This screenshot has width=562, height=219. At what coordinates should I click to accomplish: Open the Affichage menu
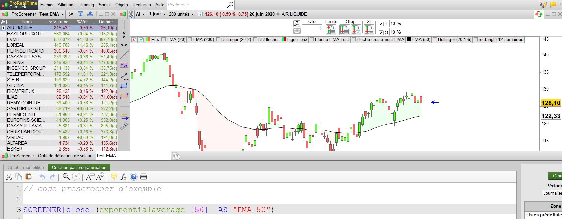[x=67, y=5]
